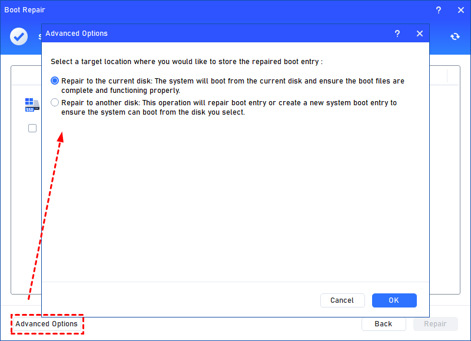Viewport: 471px width, 341px height.
Task: Go Back to the previous step
Action: pos(383,324)
